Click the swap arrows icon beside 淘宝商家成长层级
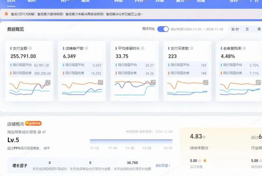This screenshot has width=262, height=176. (44, 132)
